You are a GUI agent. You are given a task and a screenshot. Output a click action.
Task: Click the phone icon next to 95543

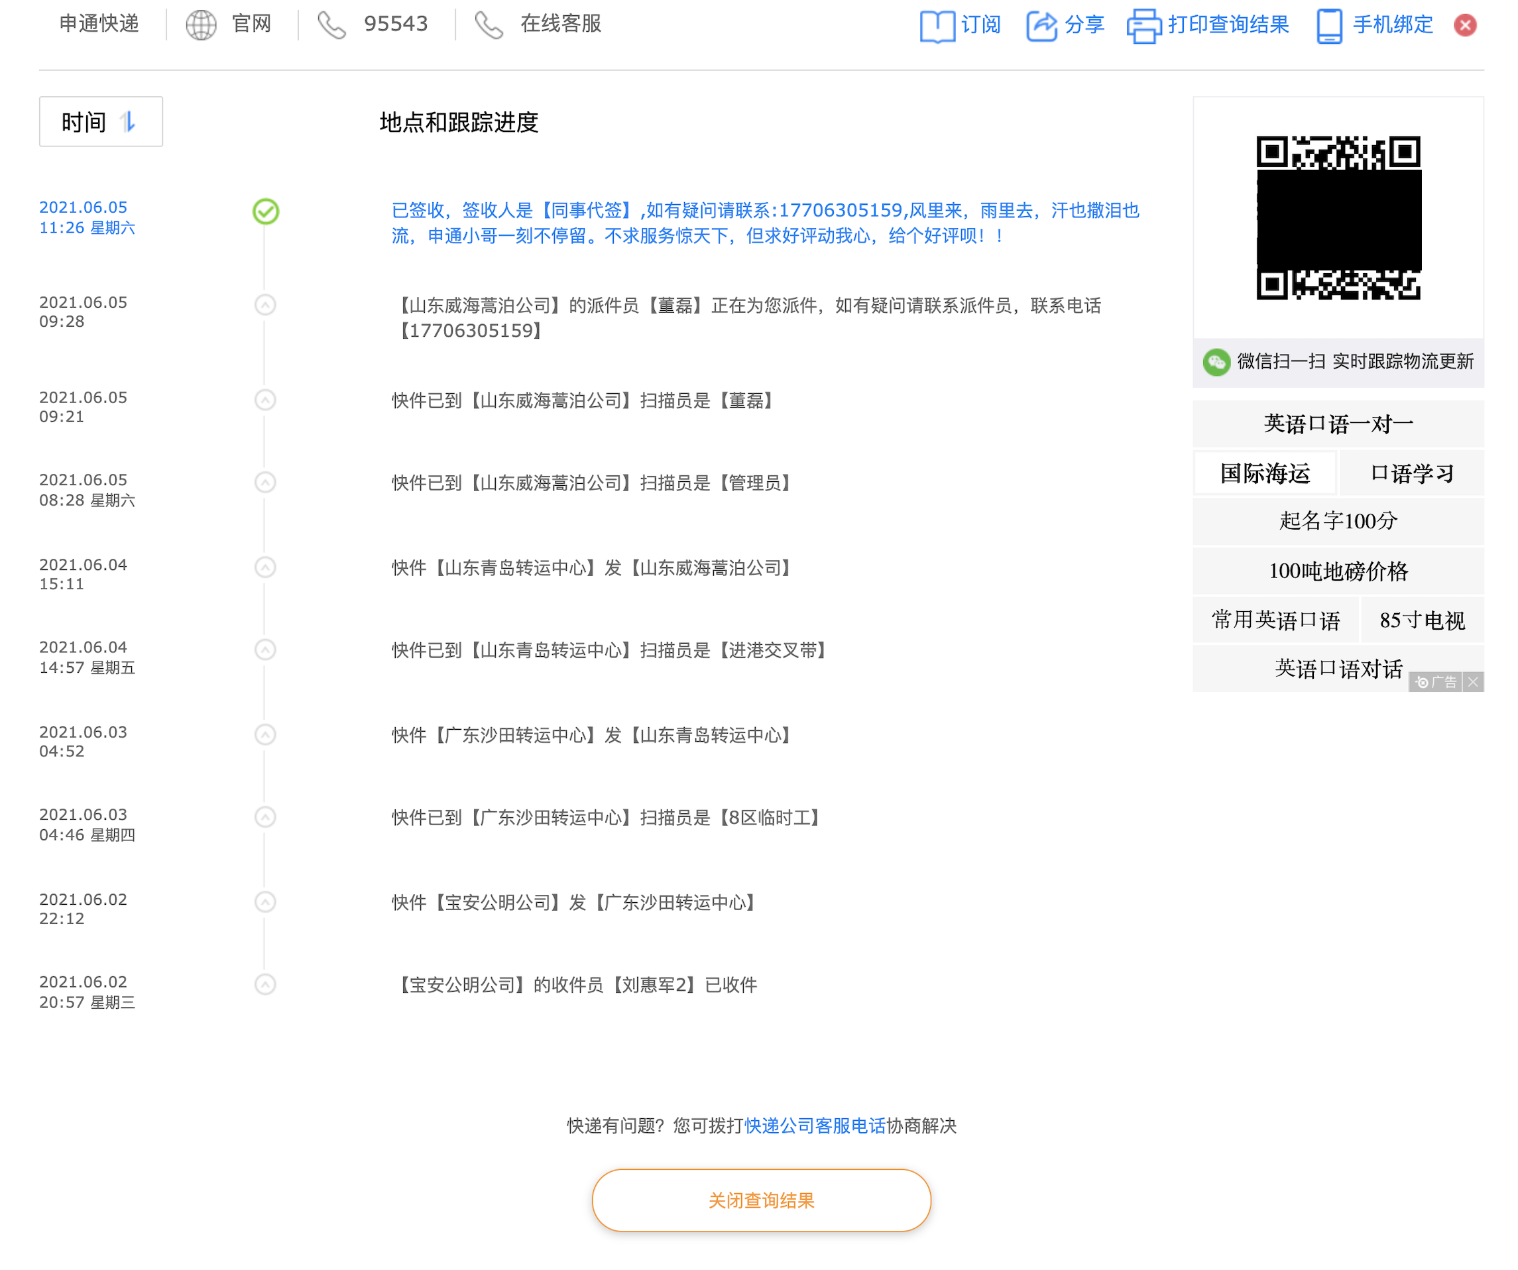click(x=332, y=25)
